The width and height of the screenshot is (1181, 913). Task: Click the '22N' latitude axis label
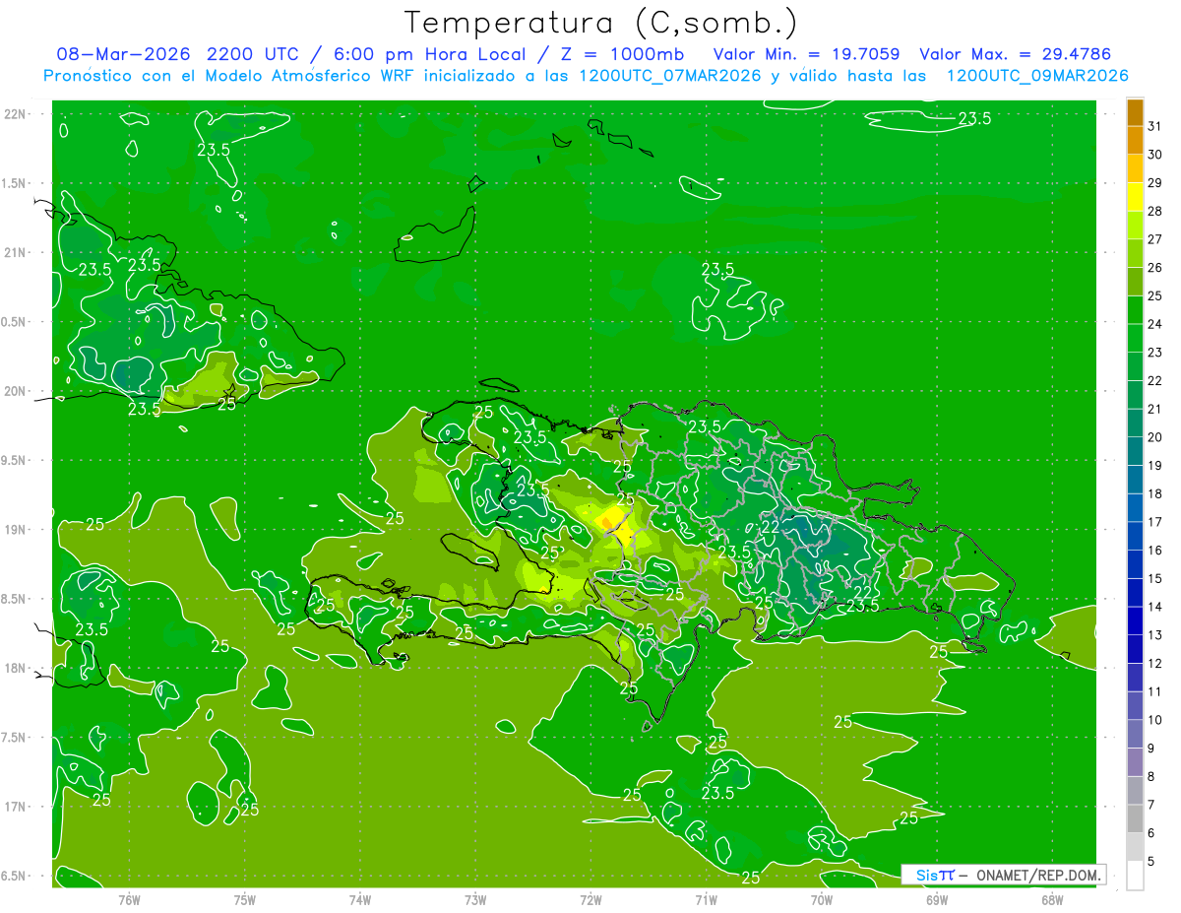(17, 113)
